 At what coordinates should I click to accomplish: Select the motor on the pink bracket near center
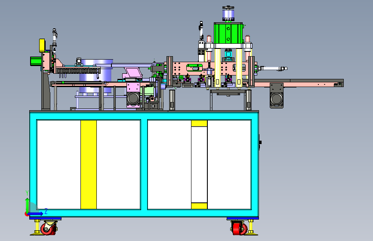pos(133,98)
